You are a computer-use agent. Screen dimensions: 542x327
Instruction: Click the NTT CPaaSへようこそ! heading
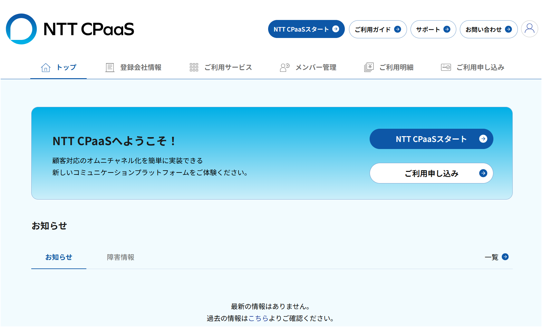tap(114, 141)
